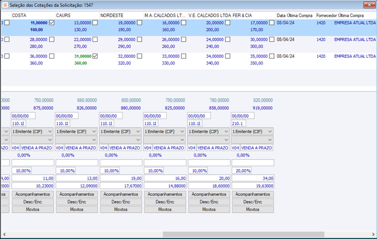Click Movtos button under NORDESTE column
The height and width of the screenshot is (239, 377).
[x=121, y=210]
